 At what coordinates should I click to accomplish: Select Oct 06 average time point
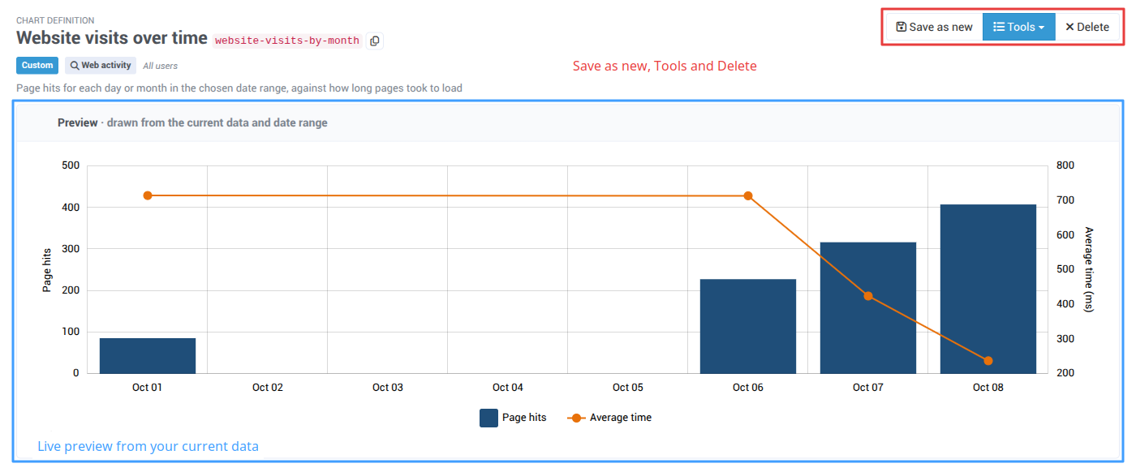tap(748, 195)
